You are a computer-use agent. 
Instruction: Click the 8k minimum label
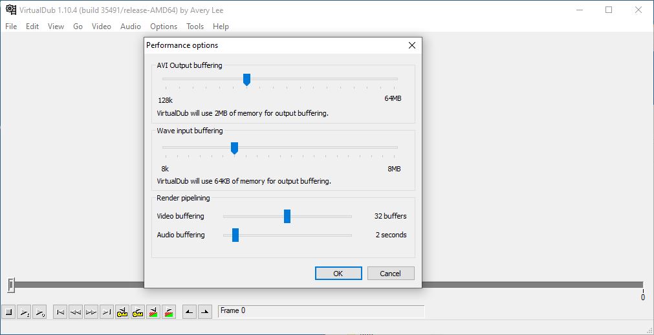165,169
